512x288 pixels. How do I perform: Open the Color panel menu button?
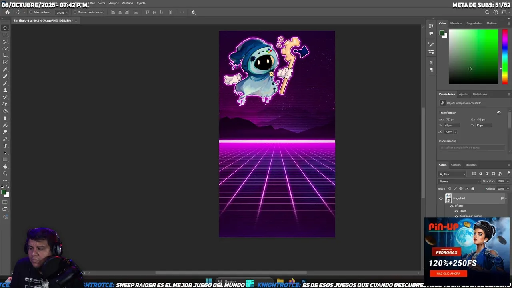pyautogui.click(x=509, y=24)
